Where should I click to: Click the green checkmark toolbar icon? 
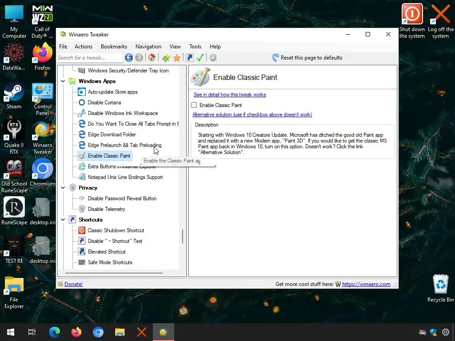[x=200, y=58]
